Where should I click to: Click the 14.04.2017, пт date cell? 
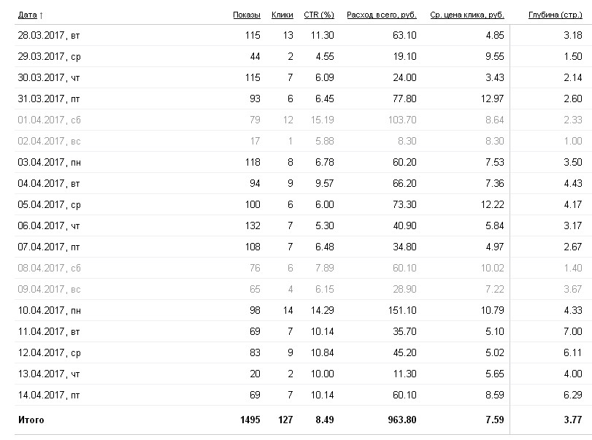pos(47,395)
